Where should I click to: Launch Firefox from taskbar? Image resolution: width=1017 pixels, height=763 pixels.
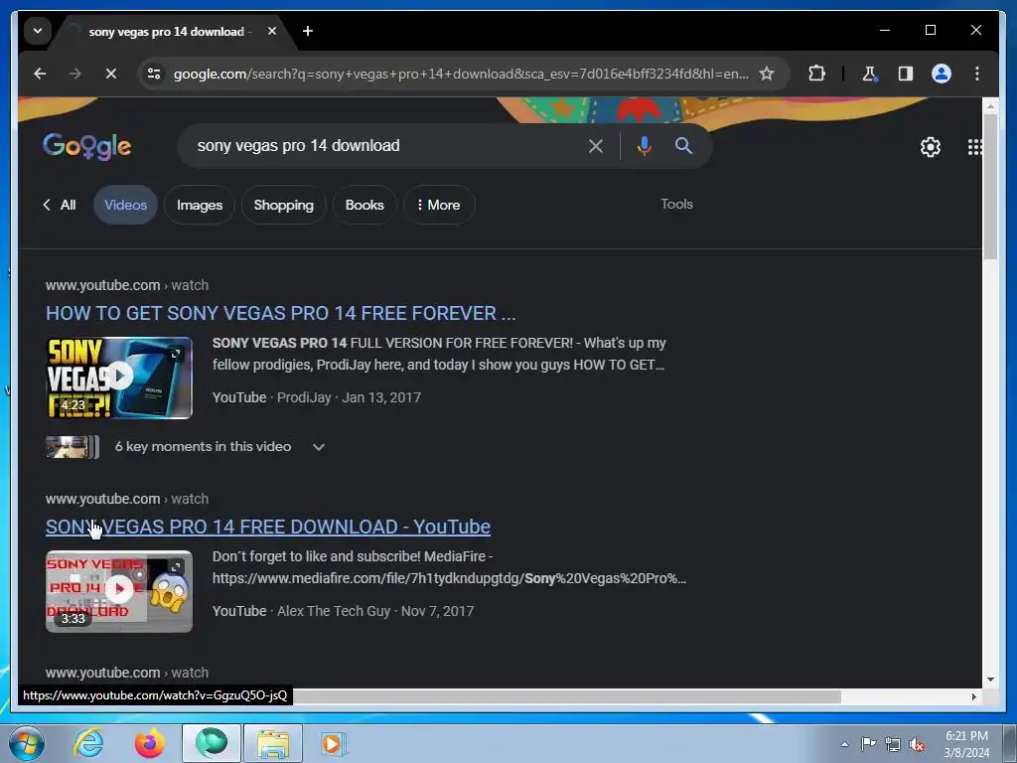[x=150, y=743]
